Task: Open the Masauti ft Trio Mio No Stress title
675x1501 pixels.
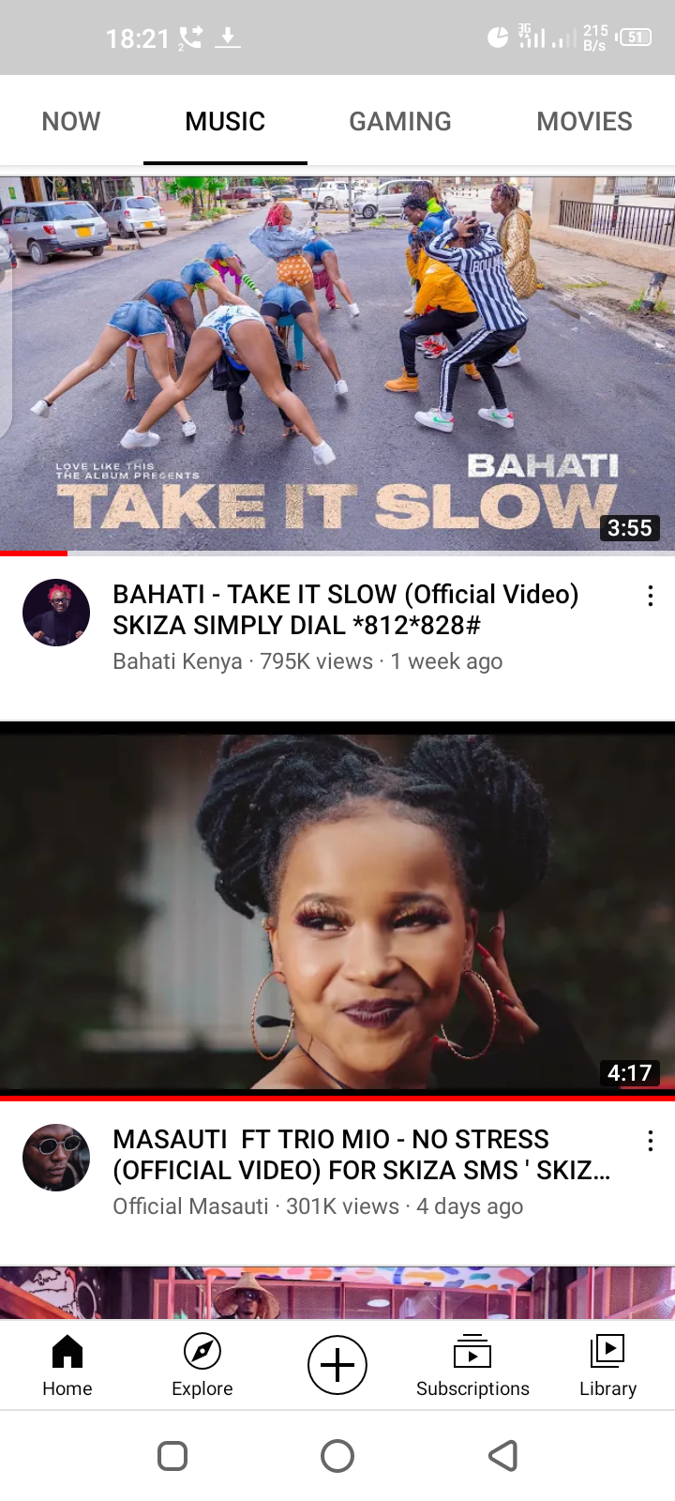Action: tap(362, 1155)
